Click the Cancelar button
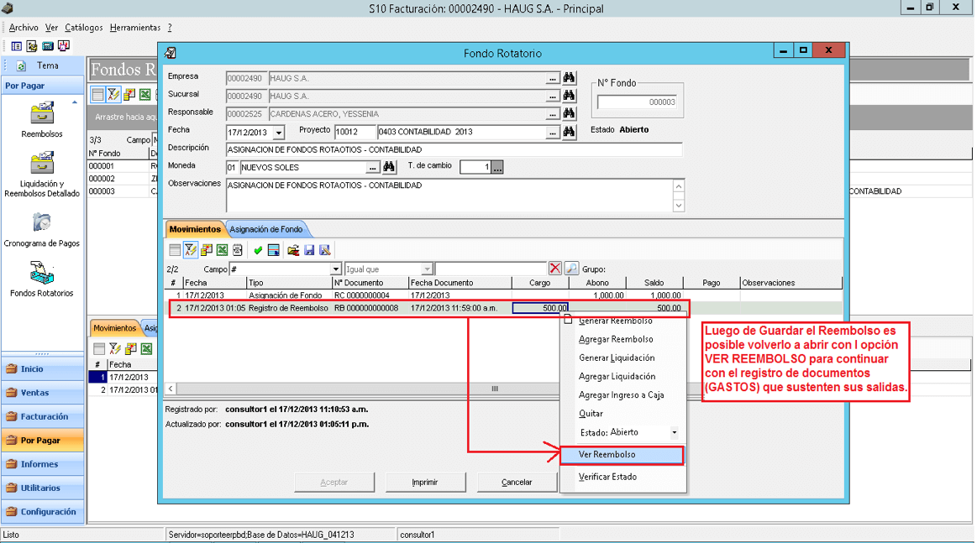This screenshot has width=977, height=543. click(517, 482)
